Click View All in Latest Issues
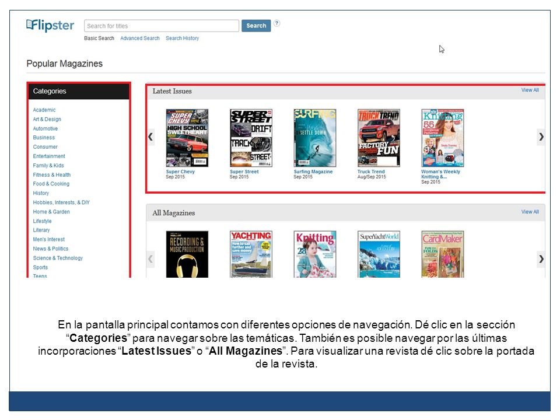This screenshot has width=560, height=420. point(530,90)
